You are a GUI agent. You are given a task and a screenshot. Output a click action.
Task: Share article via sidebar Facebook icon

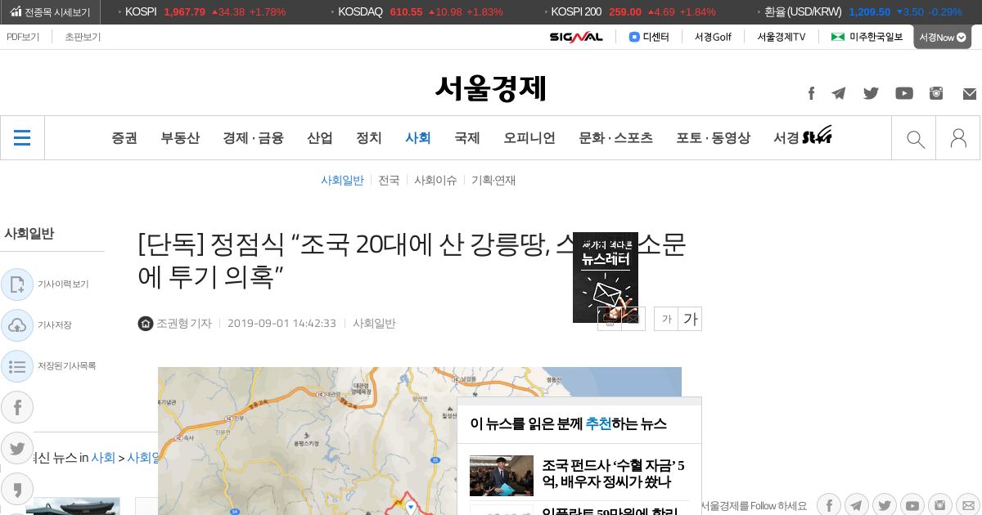(x=17, y=407)
